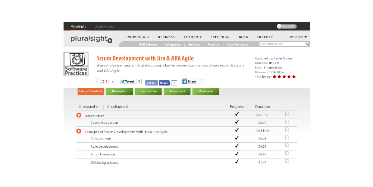Collapse all modules
The image size is (373, 187).
pyautogui.click(x=120, y=107)
